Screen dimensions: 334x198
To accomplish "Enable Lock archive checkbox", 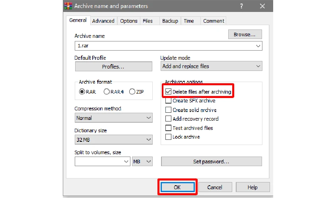I will (168, 137).
